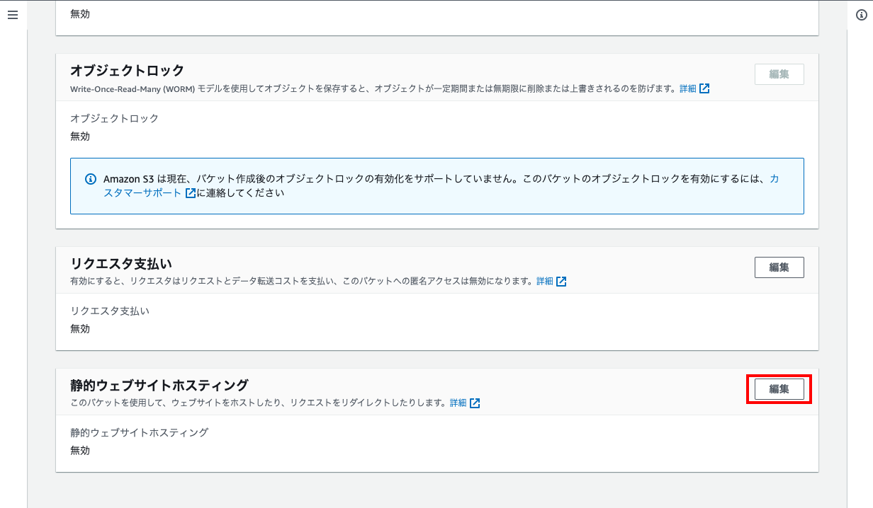Open the 詳細 link under リクエスタ支払い

pos(544,282)
